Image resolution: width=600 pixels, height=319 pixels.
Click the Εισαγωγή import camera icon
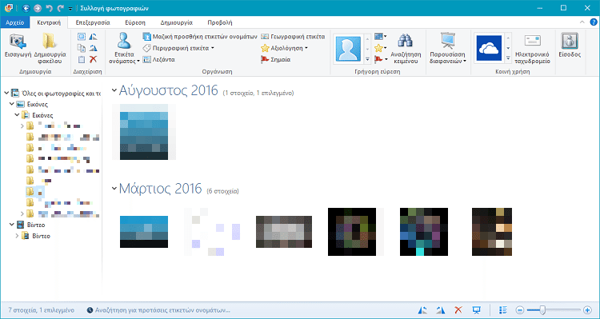(x=18, y=42)
